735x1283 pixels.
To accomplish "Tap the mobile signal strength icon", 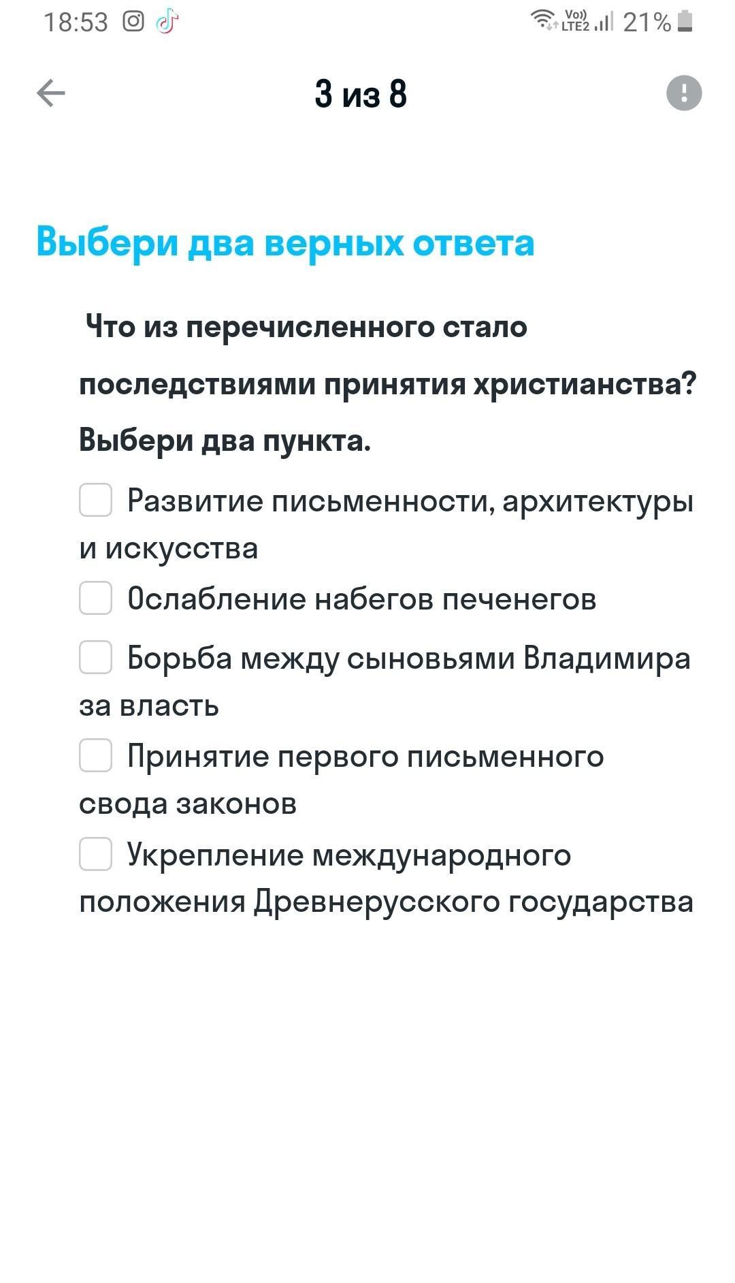I will [x=603, y=21].
